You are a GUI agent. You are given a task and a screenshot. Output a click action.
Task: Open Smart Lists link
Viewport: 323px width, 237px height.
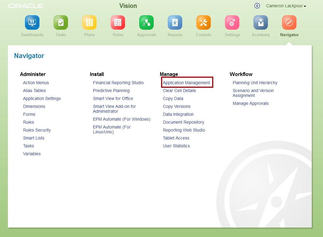coord(34,138)
